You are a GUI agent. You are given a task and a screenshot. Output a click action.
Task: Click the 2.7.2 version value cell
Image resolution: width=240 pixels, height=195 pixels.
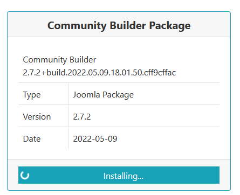144,116
